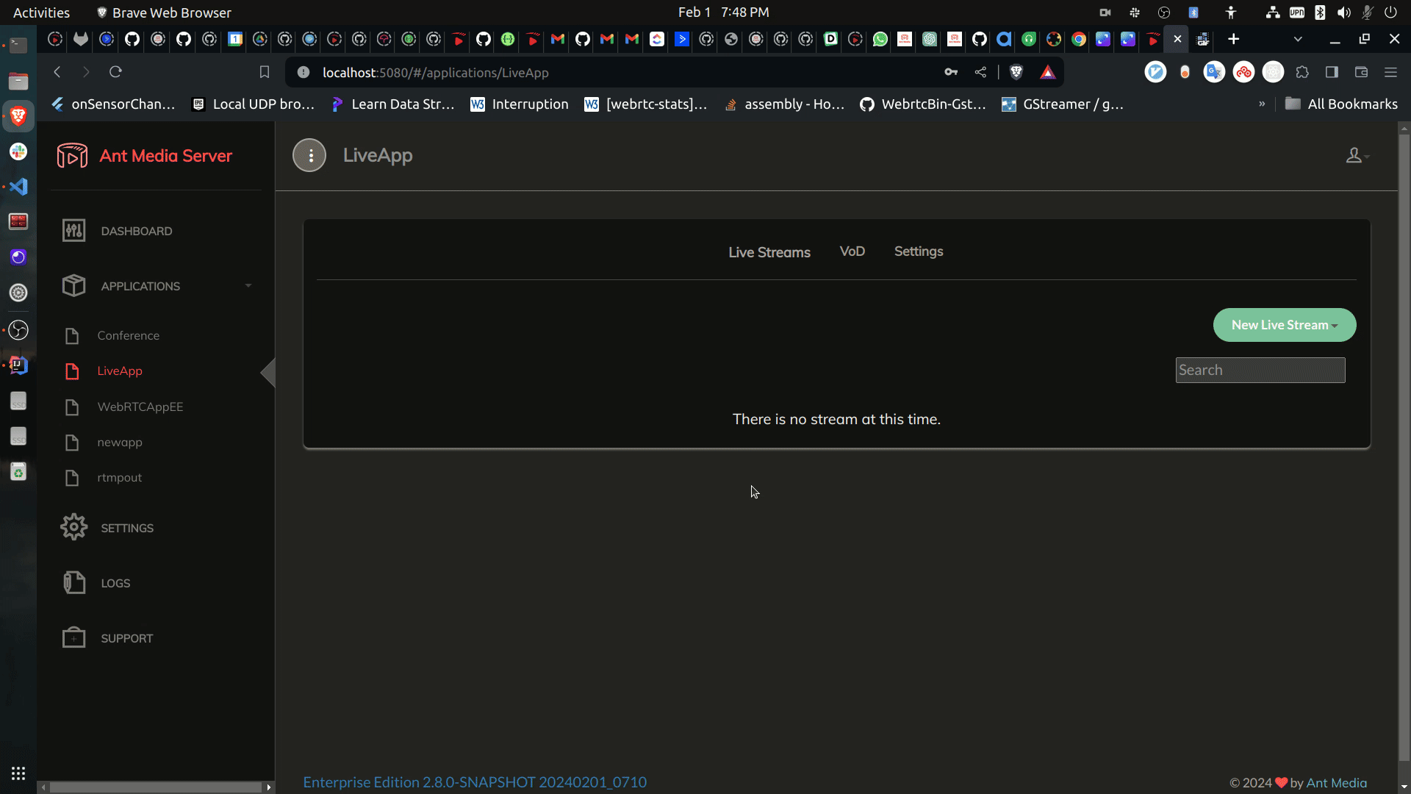The image size is (1411, 794).
Task: Click the Support briefcase icon
Action: (x=73, y=637)
